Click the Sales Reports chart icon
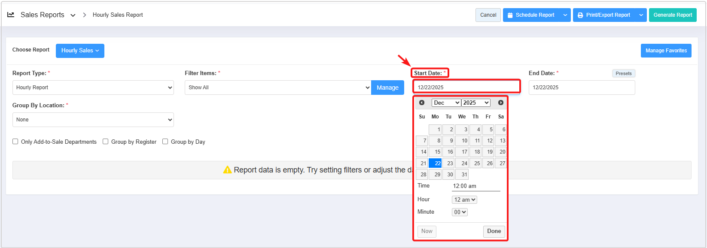 [11, 15]
